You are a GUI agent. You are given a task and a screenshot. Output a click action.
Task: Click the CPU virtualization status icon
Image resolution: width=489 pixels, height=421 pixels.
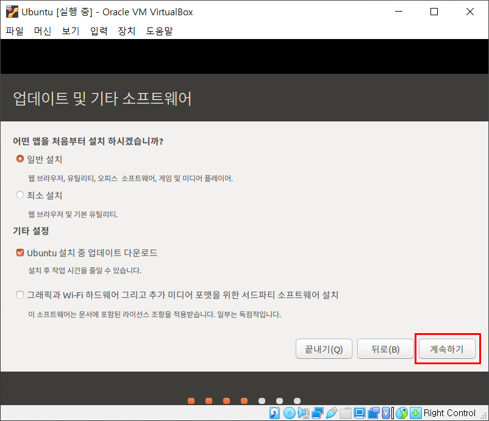coord(387,413)
